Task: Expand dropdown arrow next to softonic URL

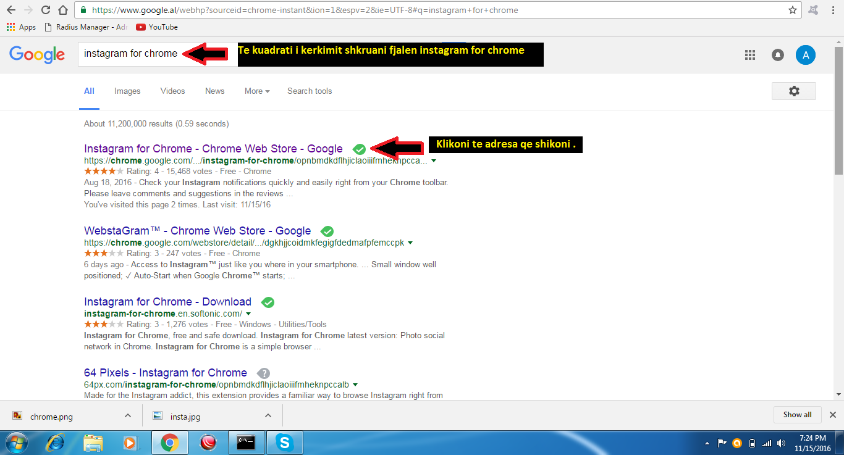Action: tap(248, 314)
